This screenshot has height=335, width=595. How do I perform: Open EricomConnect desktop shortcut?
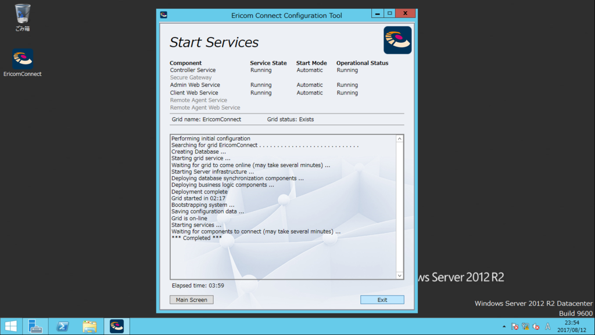pos(23,63)
